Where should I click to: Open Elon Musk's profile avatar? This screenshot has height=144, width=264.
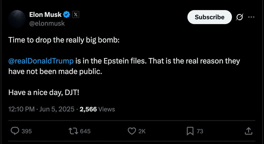tap(17, 19)
